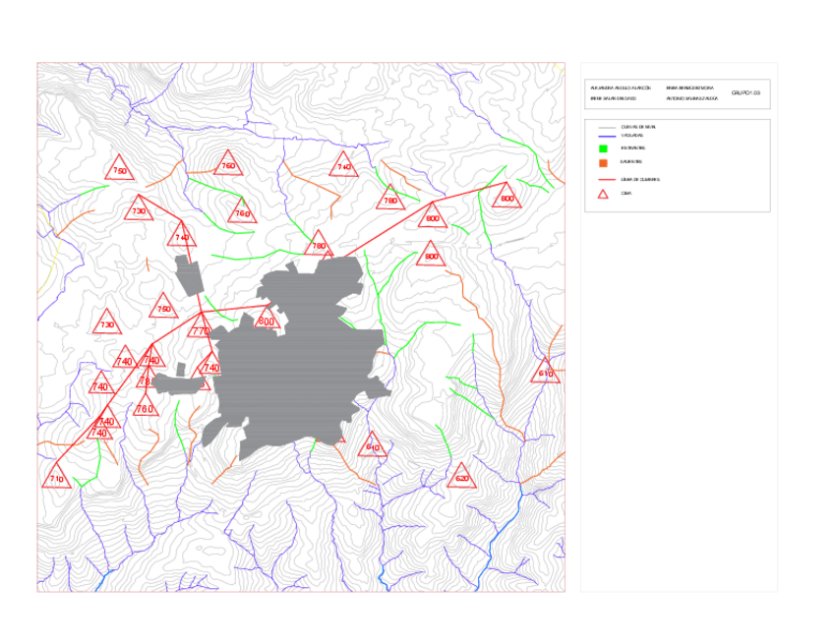This screenshot has width=834, height=644.
Task: Select the 750 summit triangle left of the city
Action: coord(162,309)
